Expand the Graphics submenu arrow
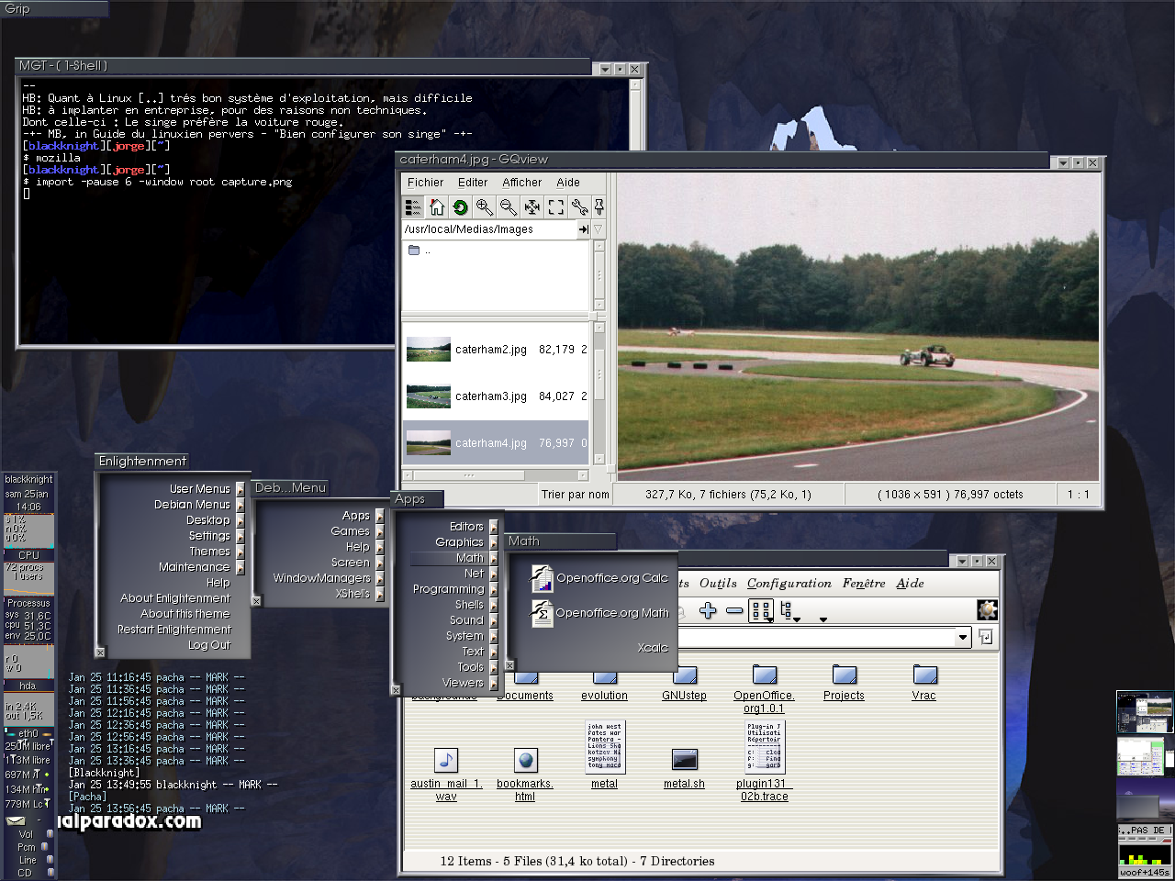 tap(494, 542)
